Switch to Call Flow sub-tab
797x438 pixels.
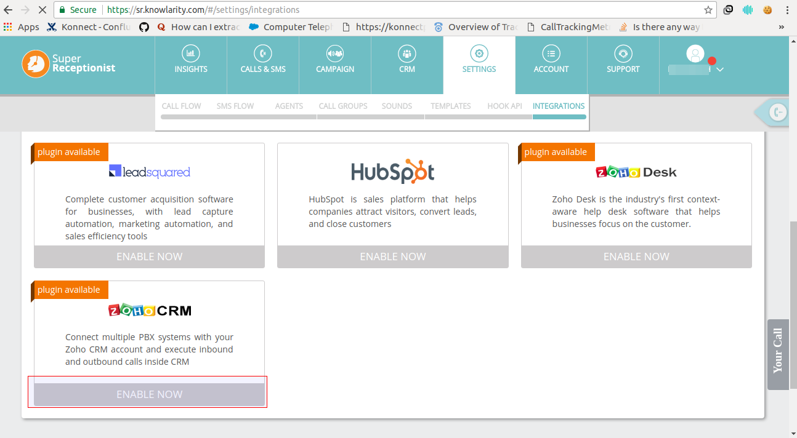coord(181,106)
